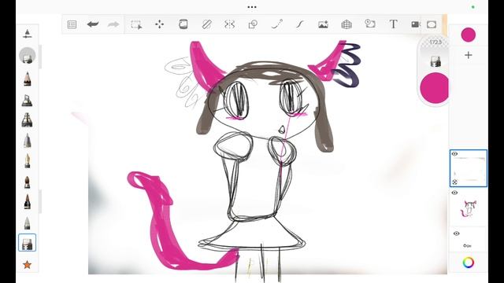Open current color circle in layer panel

(x=469, y=35)
